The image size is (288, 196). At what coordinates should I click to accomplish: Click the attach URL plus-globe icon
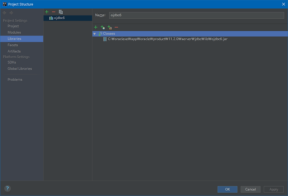103,27
